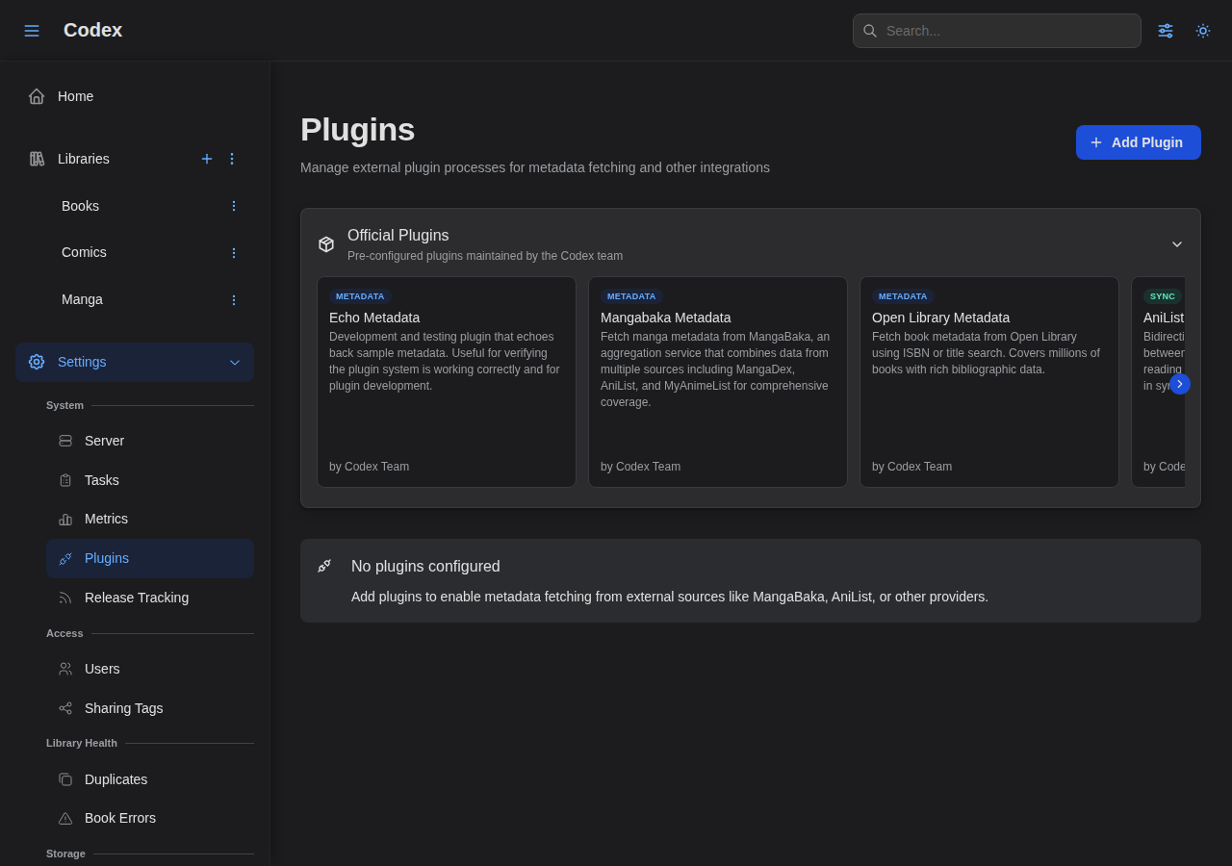Select the Open Library Metadata plugin card
The width and height of the screenshot is (1232, 866).
point(989,382)
